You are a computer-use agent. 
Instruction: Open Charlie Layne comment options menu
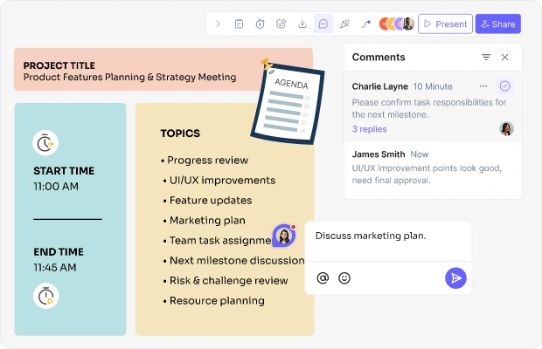tap(483, 86)
